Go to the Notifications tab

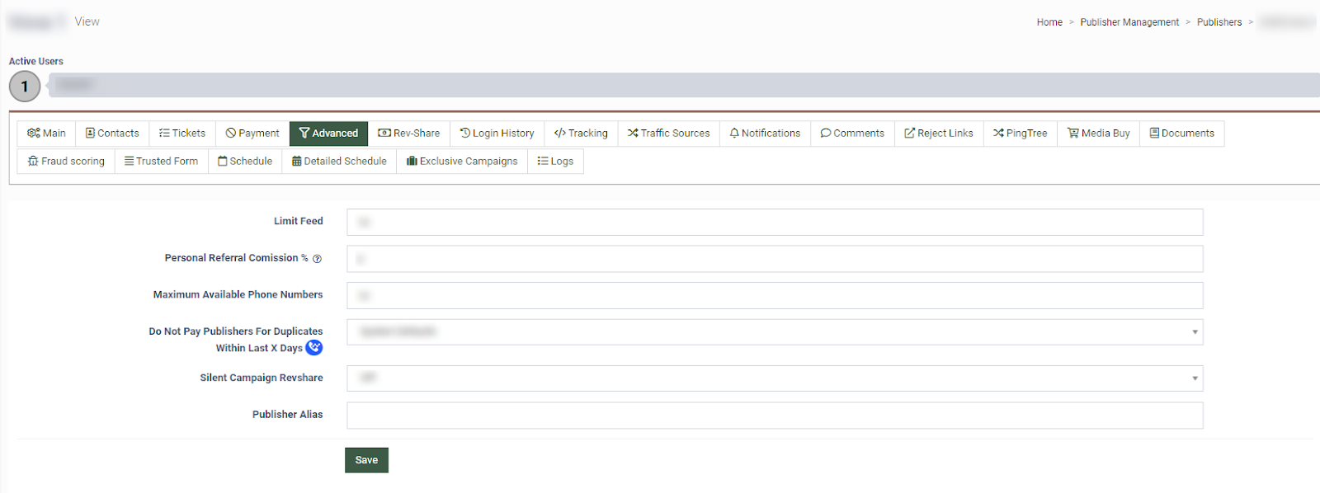[765, 134]
